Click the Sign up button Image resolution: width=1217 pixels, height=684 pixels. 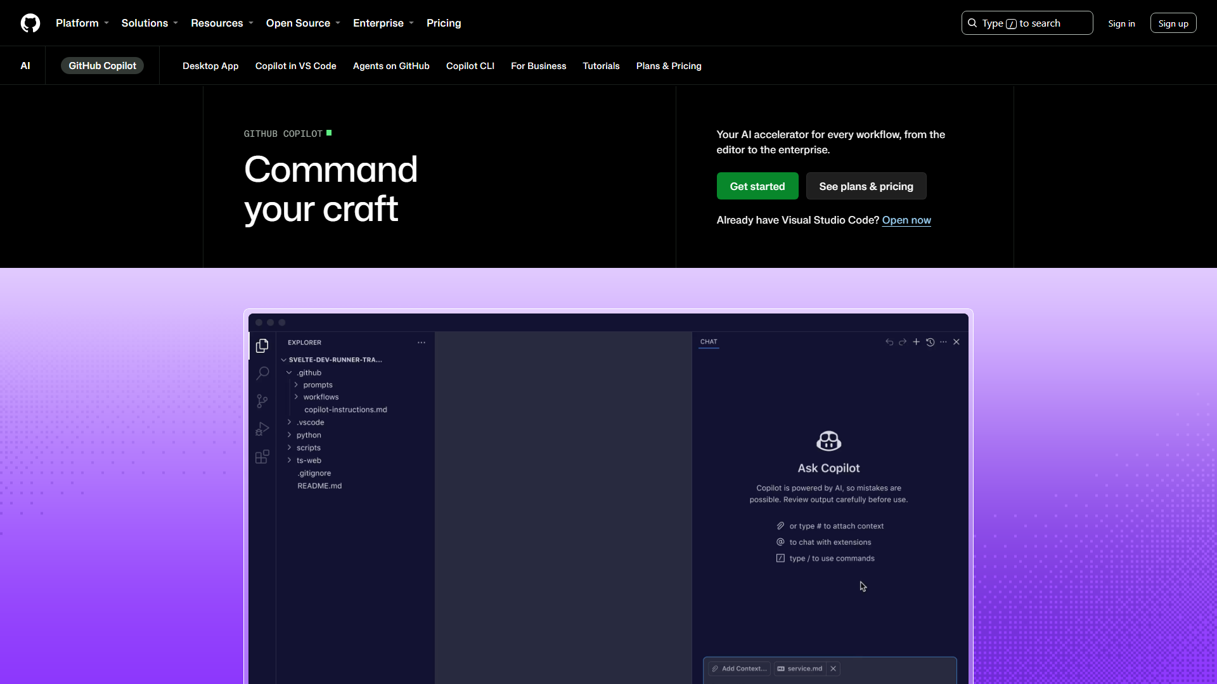(1173, 23)
